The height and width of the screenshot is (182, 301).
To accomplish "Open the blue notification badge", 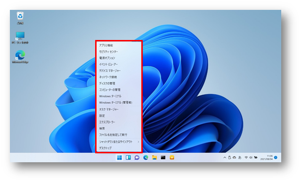I will tap(276, 158).
